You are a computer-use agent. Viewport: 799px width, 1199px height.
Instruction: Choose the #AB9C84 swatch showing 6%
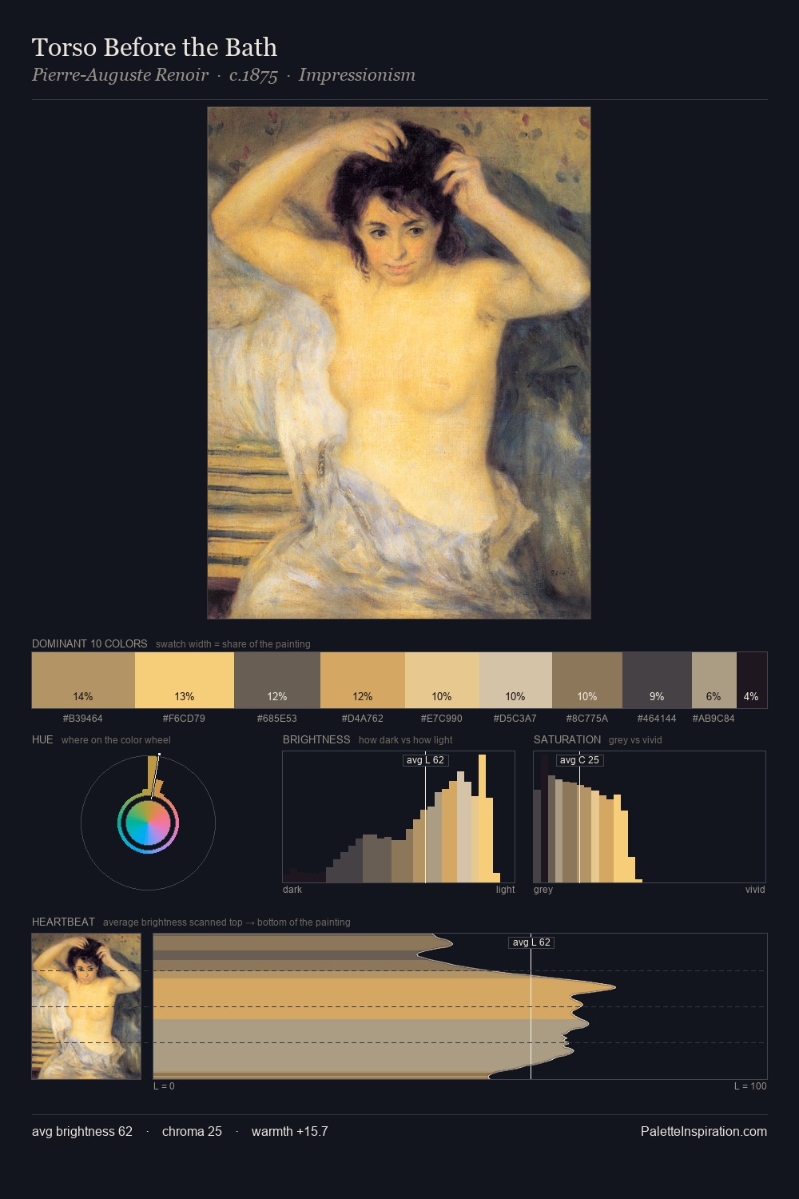point(714,680)
